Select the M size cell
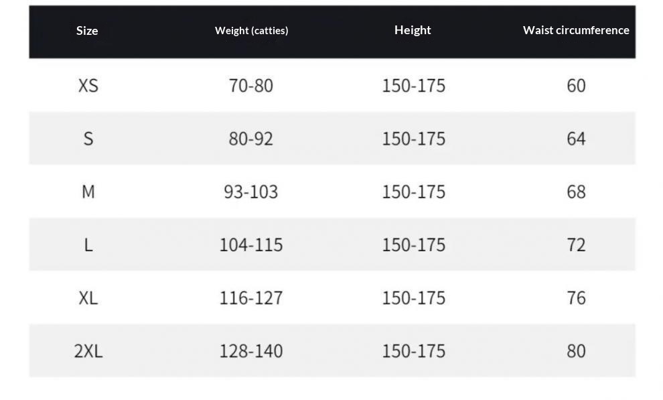Viewport: 663px width, 400px height. (x=88, y=192)
